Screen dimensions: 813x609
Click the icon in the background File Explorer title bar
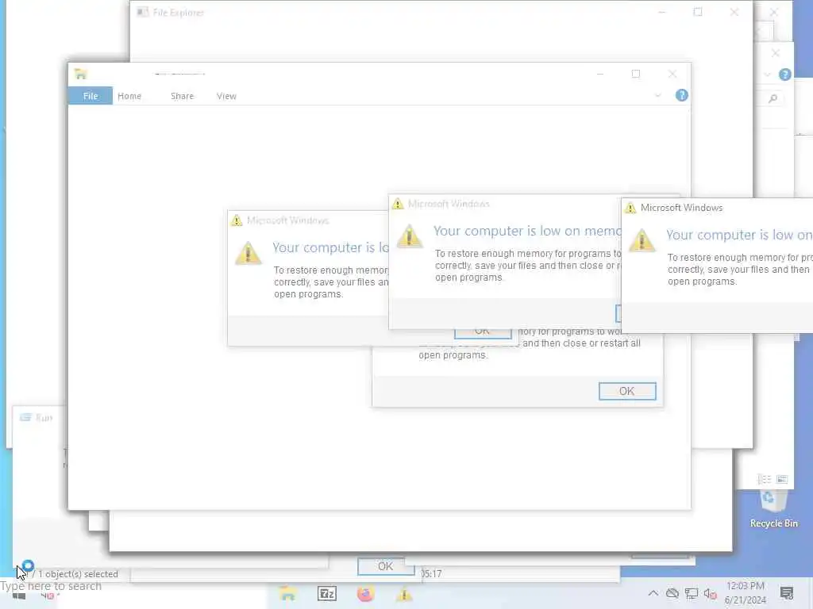pyautogui.click(x=143, y=12)
